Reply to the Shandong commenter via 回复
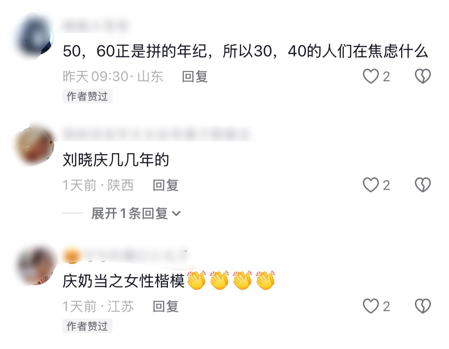This screenshot has height=349, width=449. click(195, 76)
